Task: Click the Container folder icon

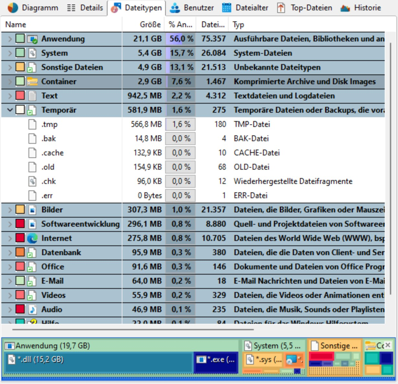Action: [x=32, y=82]
